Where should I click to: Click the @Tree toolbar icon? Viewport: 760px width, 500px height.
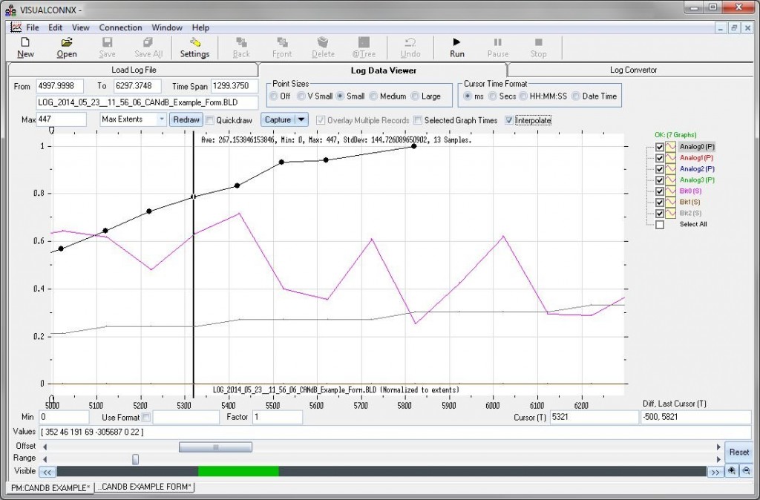coord(364,47)
